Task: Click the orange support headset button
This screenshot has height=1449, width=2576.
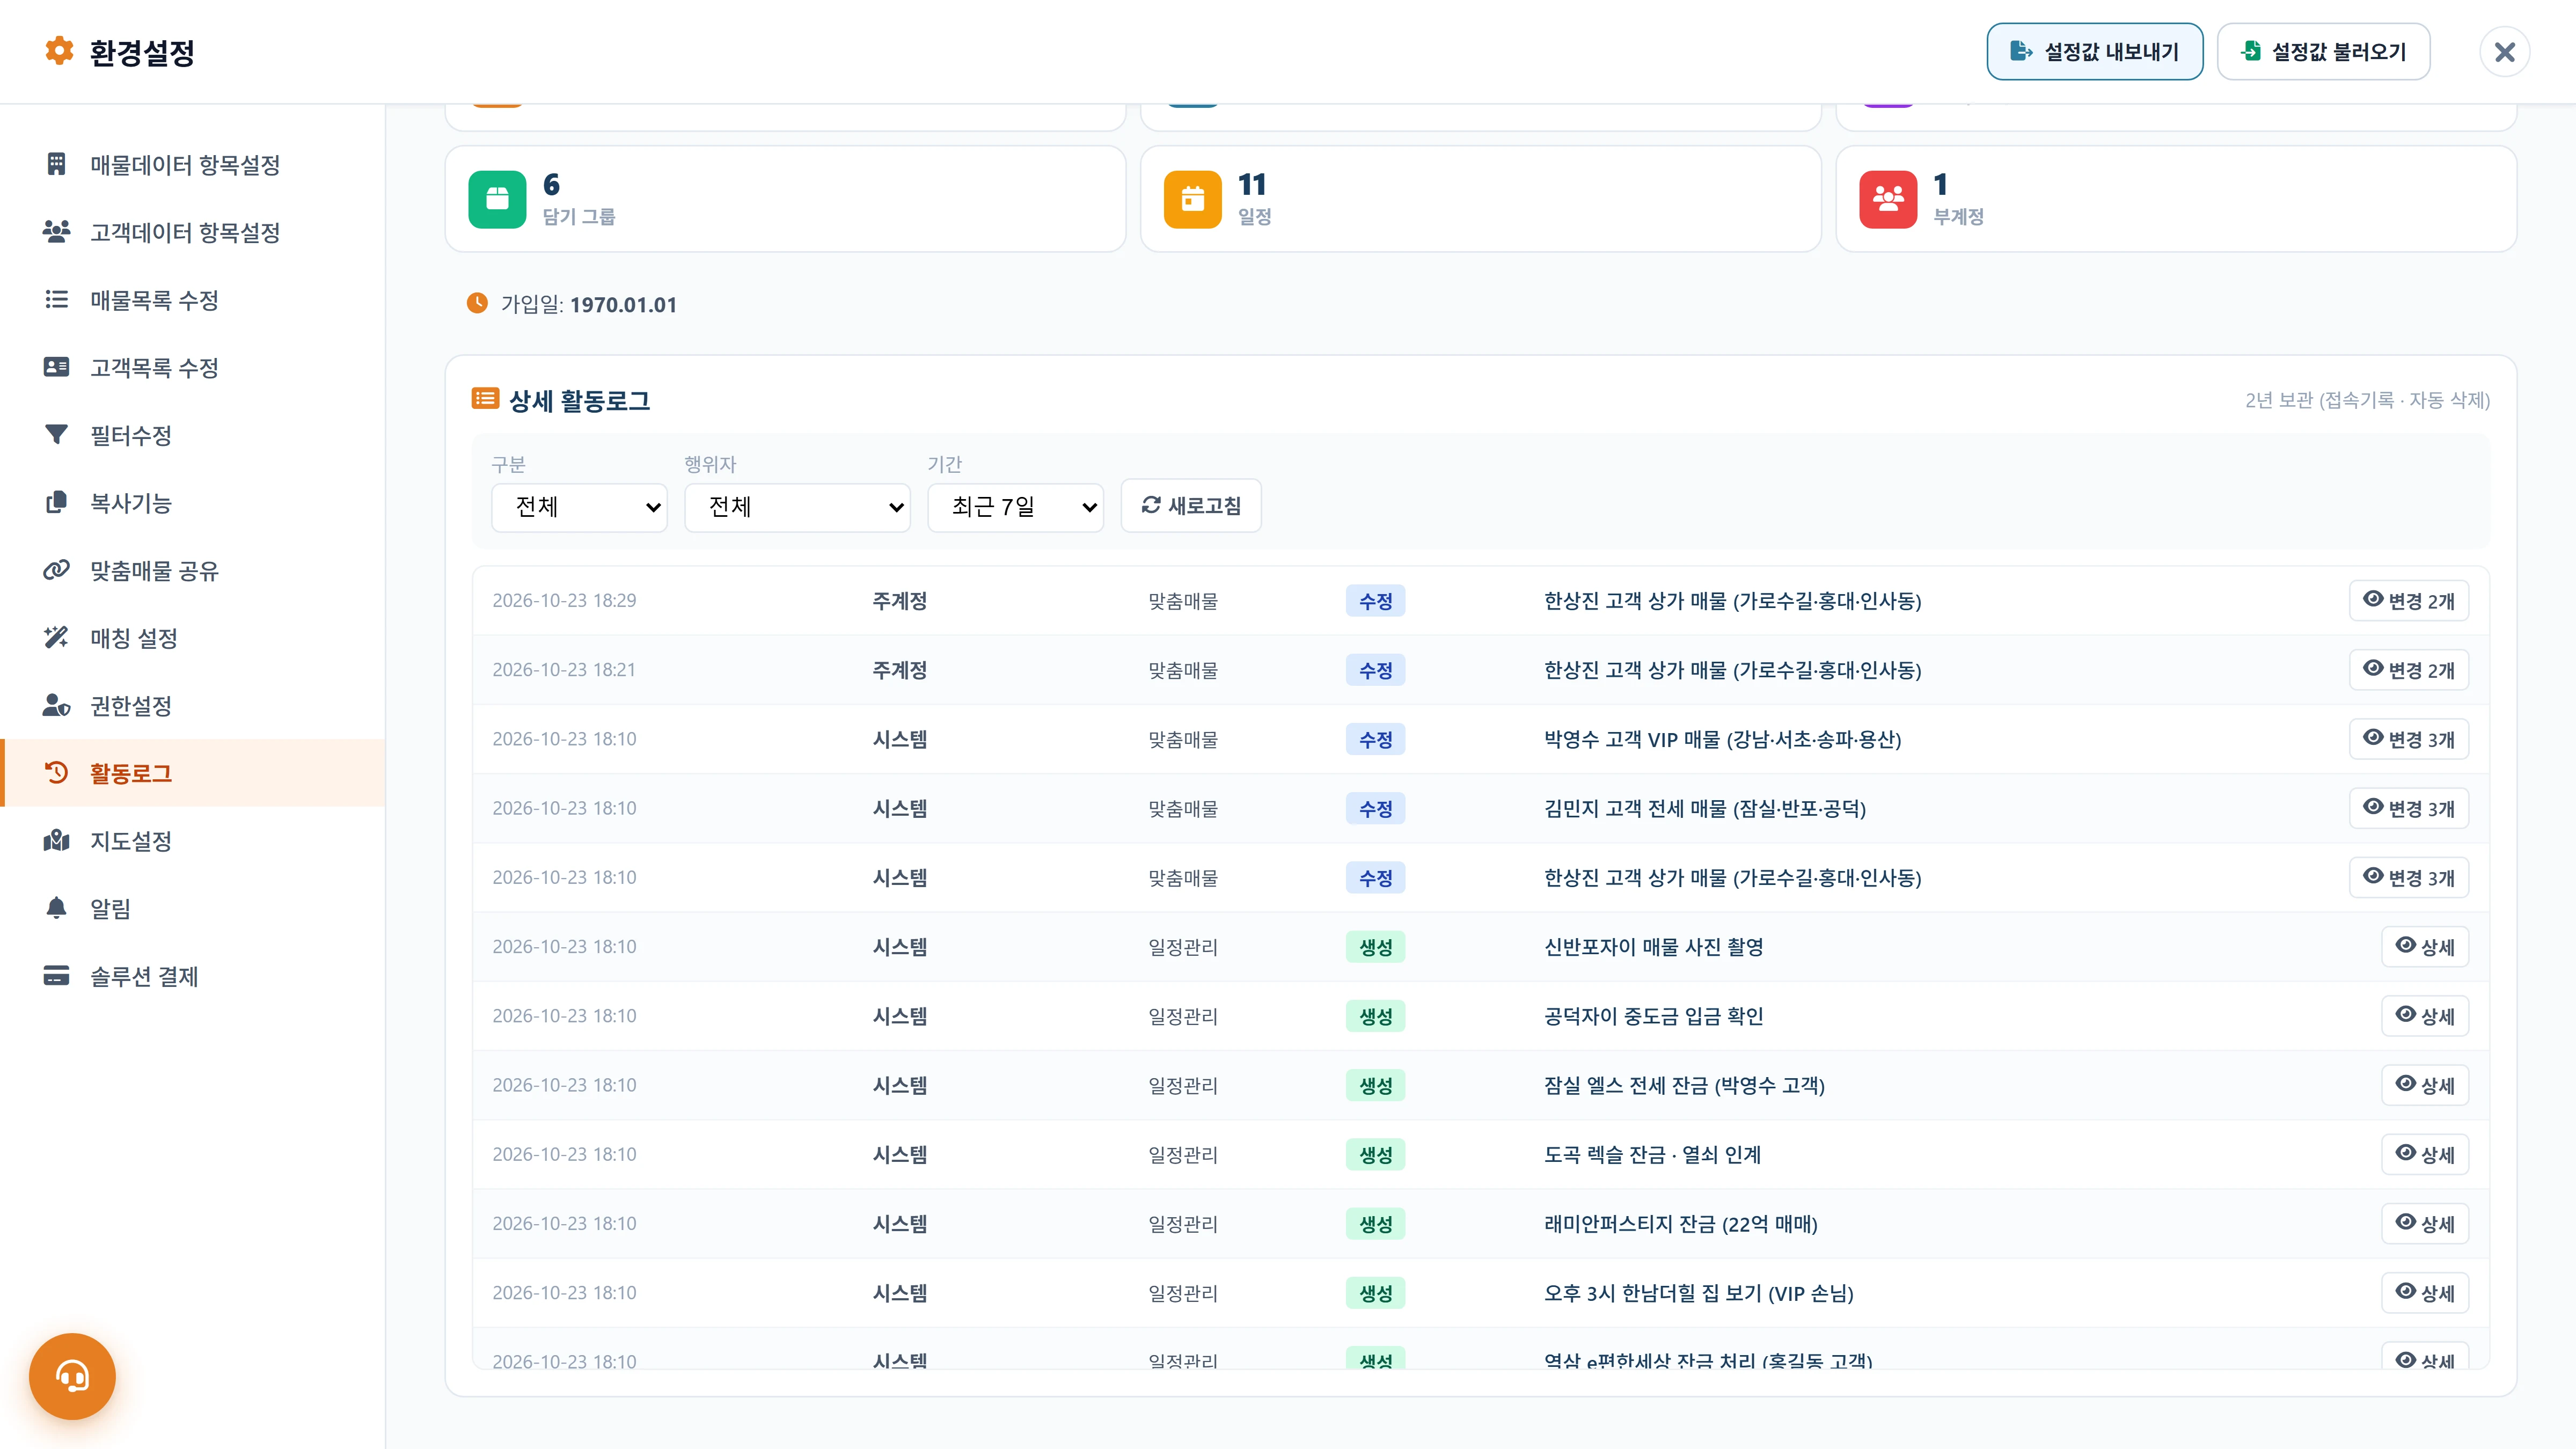Action: click(72, 1376)
